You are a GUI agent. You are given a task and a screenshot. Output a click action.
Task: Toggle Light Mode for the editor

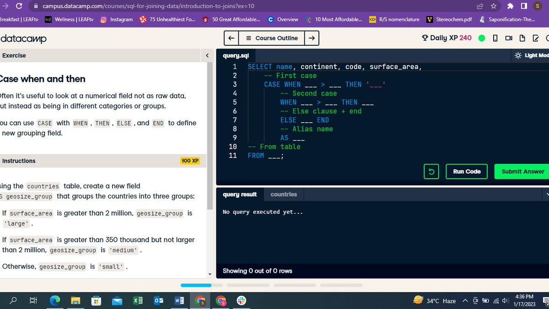click(532, 55)
